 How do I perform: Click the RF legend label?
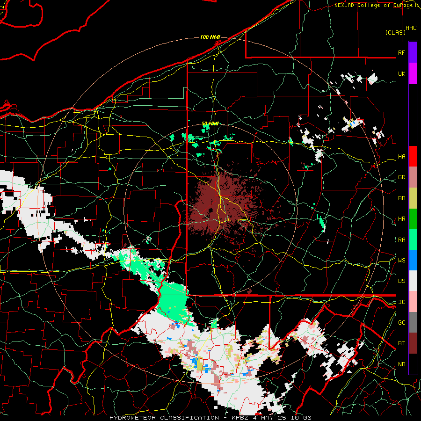[401, 52]
